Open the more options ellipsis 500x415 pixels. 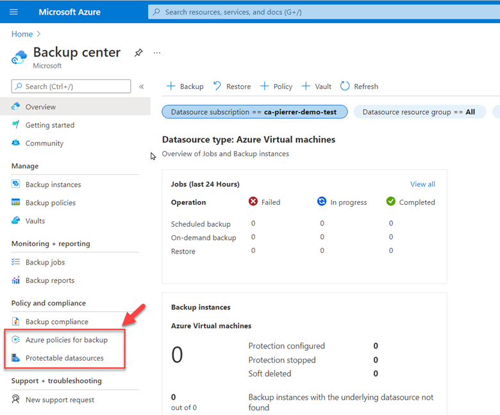pyautogui.click(x=157, y=53)
